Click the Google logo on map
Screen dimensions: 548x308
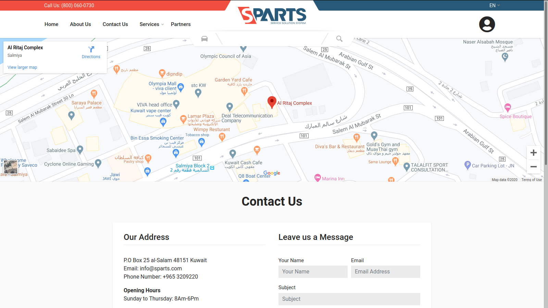[x=272, y=173]
